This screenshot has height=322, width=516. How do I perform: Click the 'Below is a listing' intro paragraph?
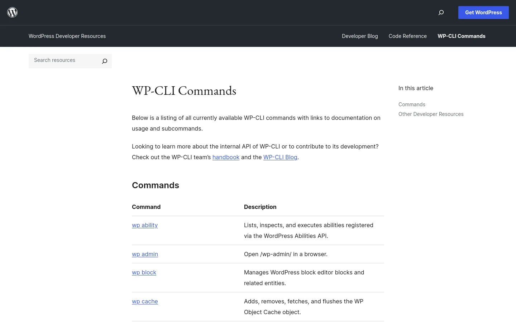pyautogui.click(x=256, y=123)
